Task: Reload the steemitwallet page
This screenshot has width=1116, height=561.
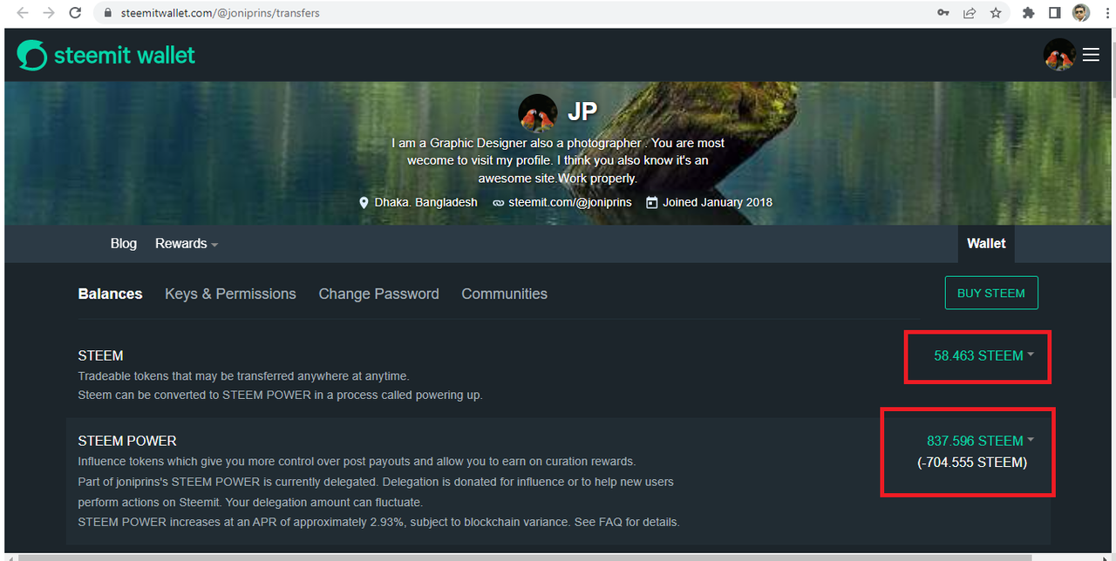Action: (76, 13)
